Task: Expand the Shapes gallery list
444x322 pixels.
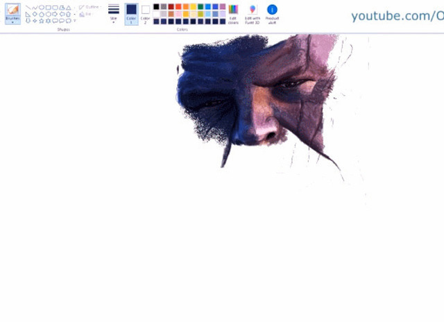Action: click(75, 20)
